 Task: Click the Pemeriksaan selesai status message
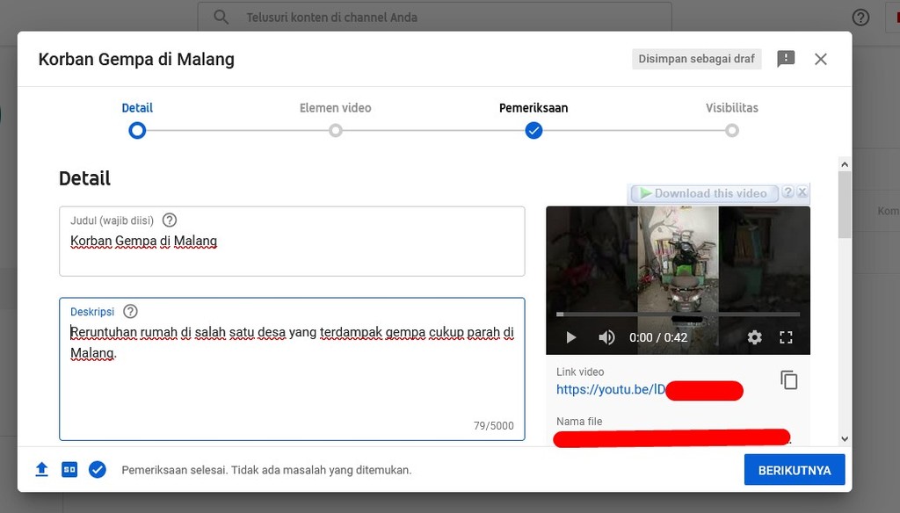pos(266,470)
